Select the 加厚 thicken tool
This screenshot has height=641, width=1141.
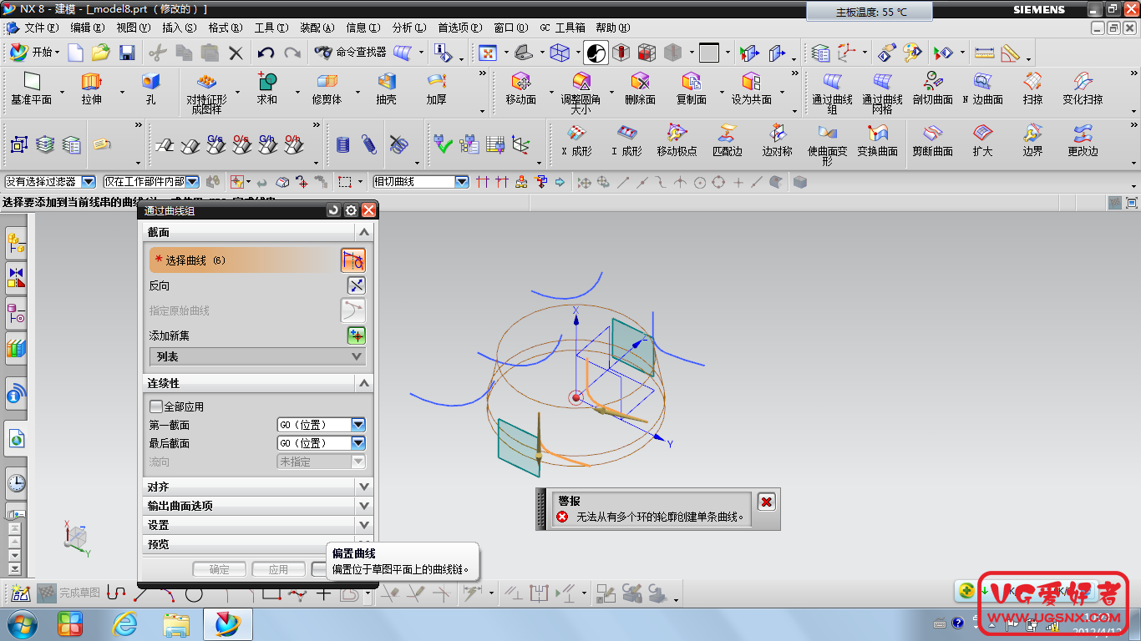(436, 88)
